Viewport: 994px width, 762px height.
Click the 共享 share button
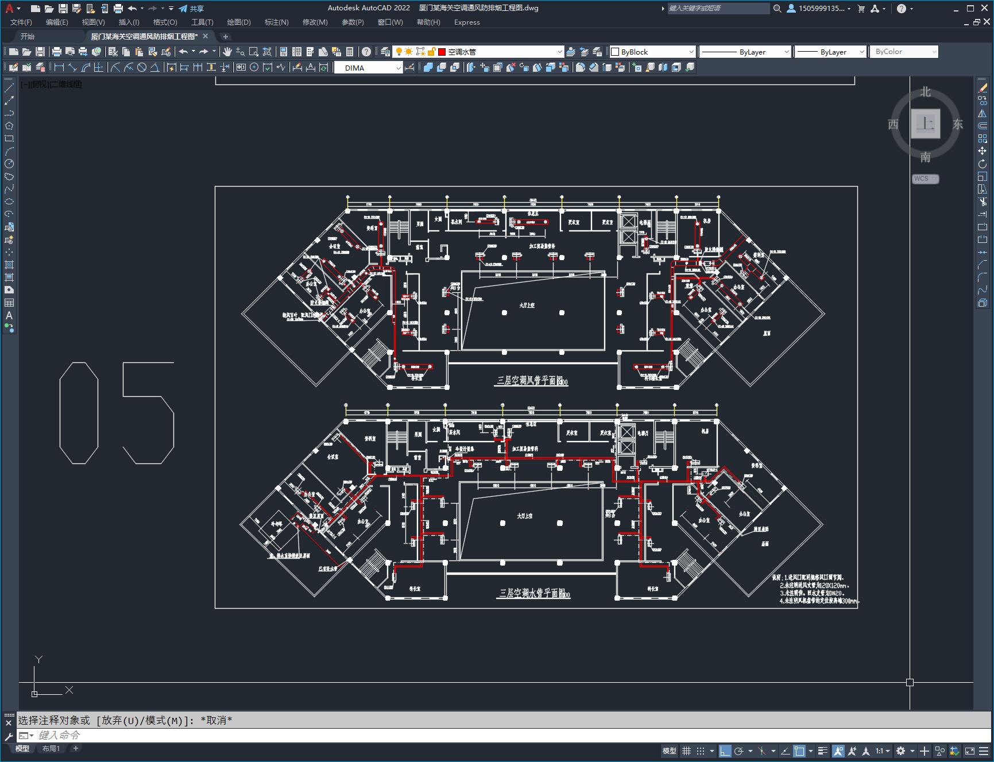191,9
